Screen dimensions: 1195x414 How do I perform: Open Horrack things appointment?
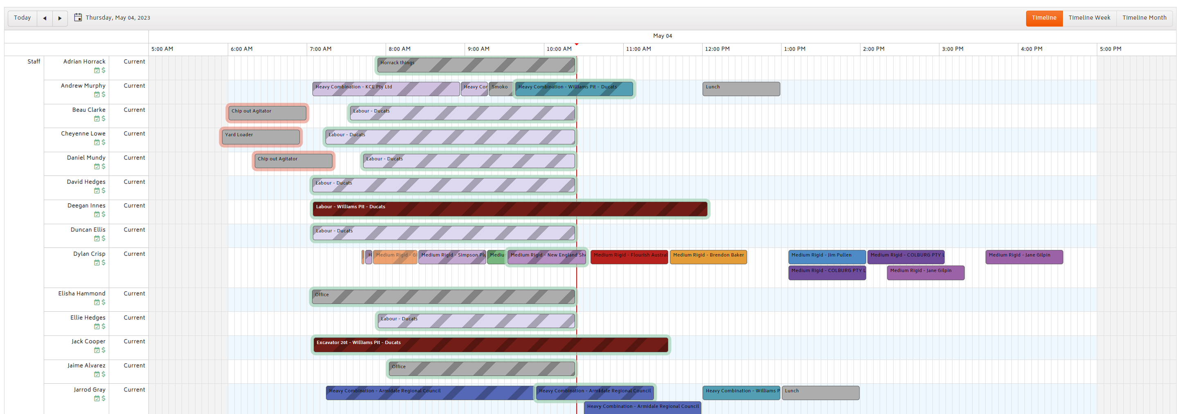476,65
